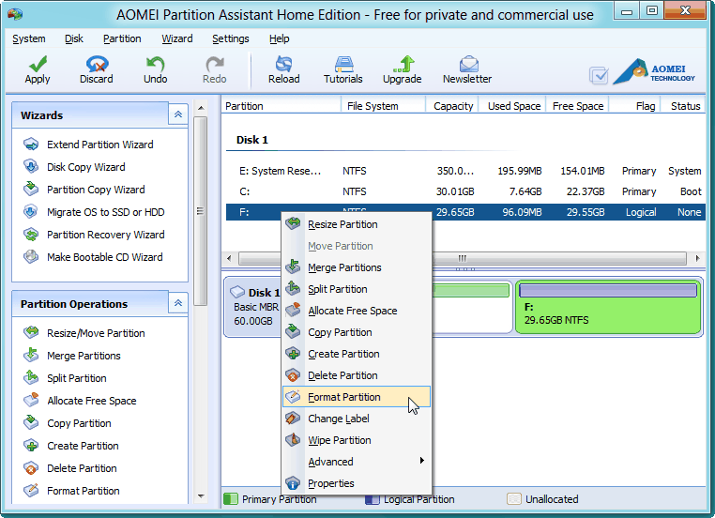Screen dimensions: 715x518
Task: Click sidebar Split Partition icon
Action: coord(31,378)
